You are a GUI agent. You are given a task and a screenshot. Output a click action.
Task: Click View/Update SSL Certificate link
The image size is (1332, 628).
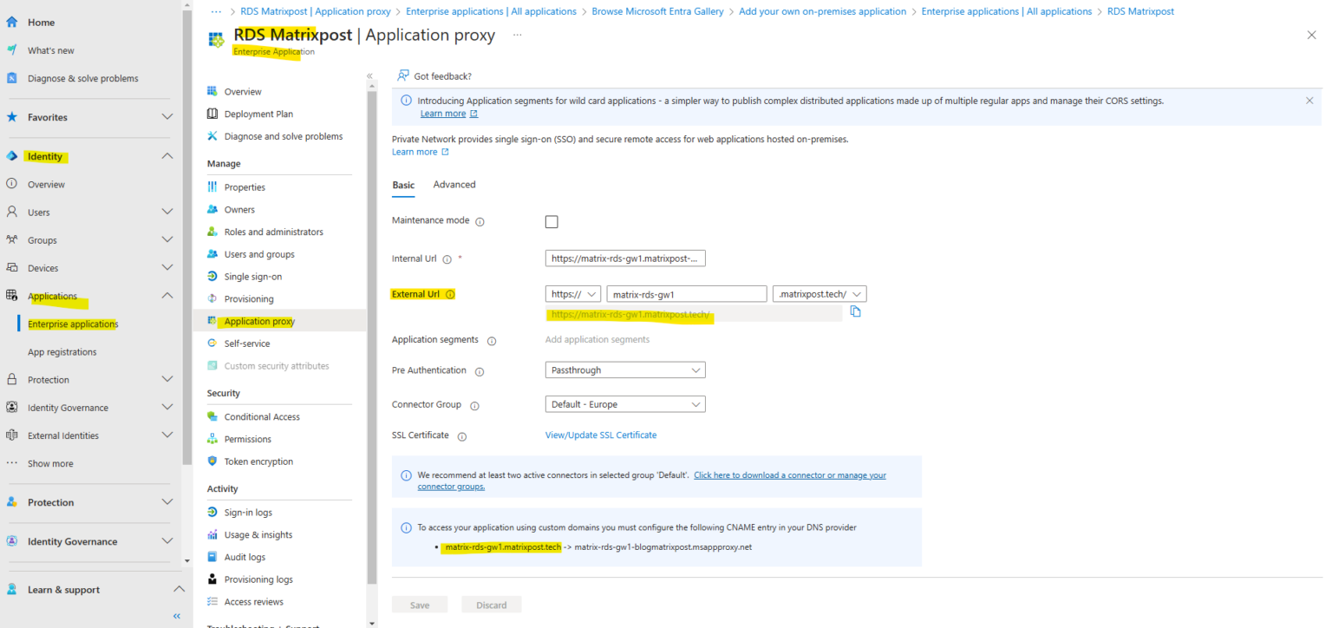[601, 435]
